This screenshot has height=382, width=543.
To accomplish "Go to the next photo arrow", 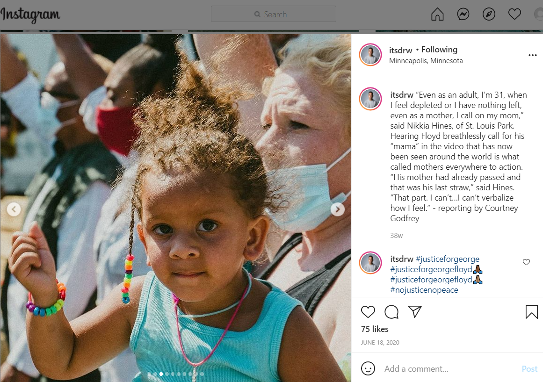I will click(x=337, y=209).
